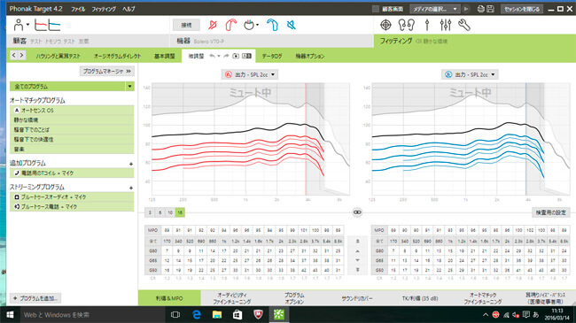Image resolution: width=576 pixels, height=323 pixels.
Task: Add a program with ストリーミングプログラム plus icon
Action: pos(131,188)
